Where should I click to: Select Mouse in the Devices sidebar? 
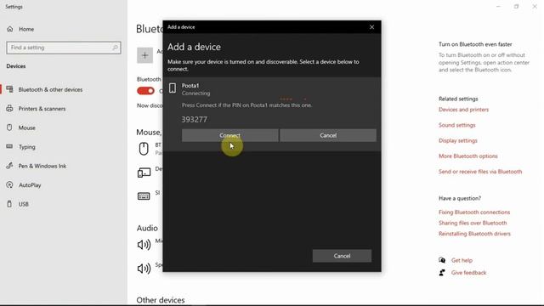coord(26,127)
